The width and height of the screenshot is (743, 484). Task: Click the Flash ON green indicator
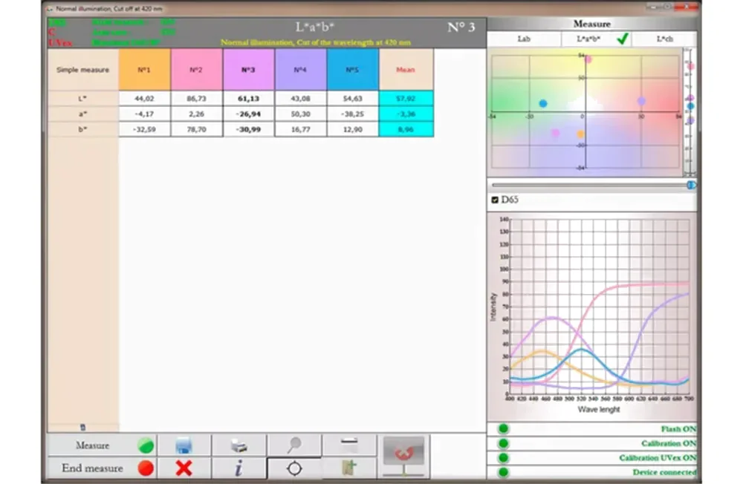[x=503, y=428]
